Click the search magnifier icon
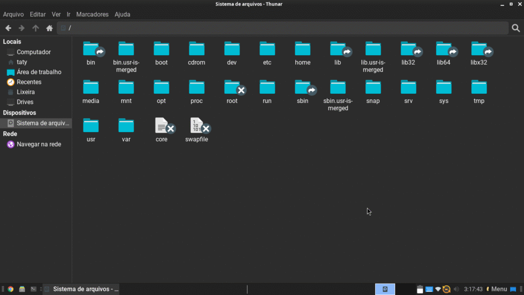Screen dimensions: 524x295 coord(516,28)
